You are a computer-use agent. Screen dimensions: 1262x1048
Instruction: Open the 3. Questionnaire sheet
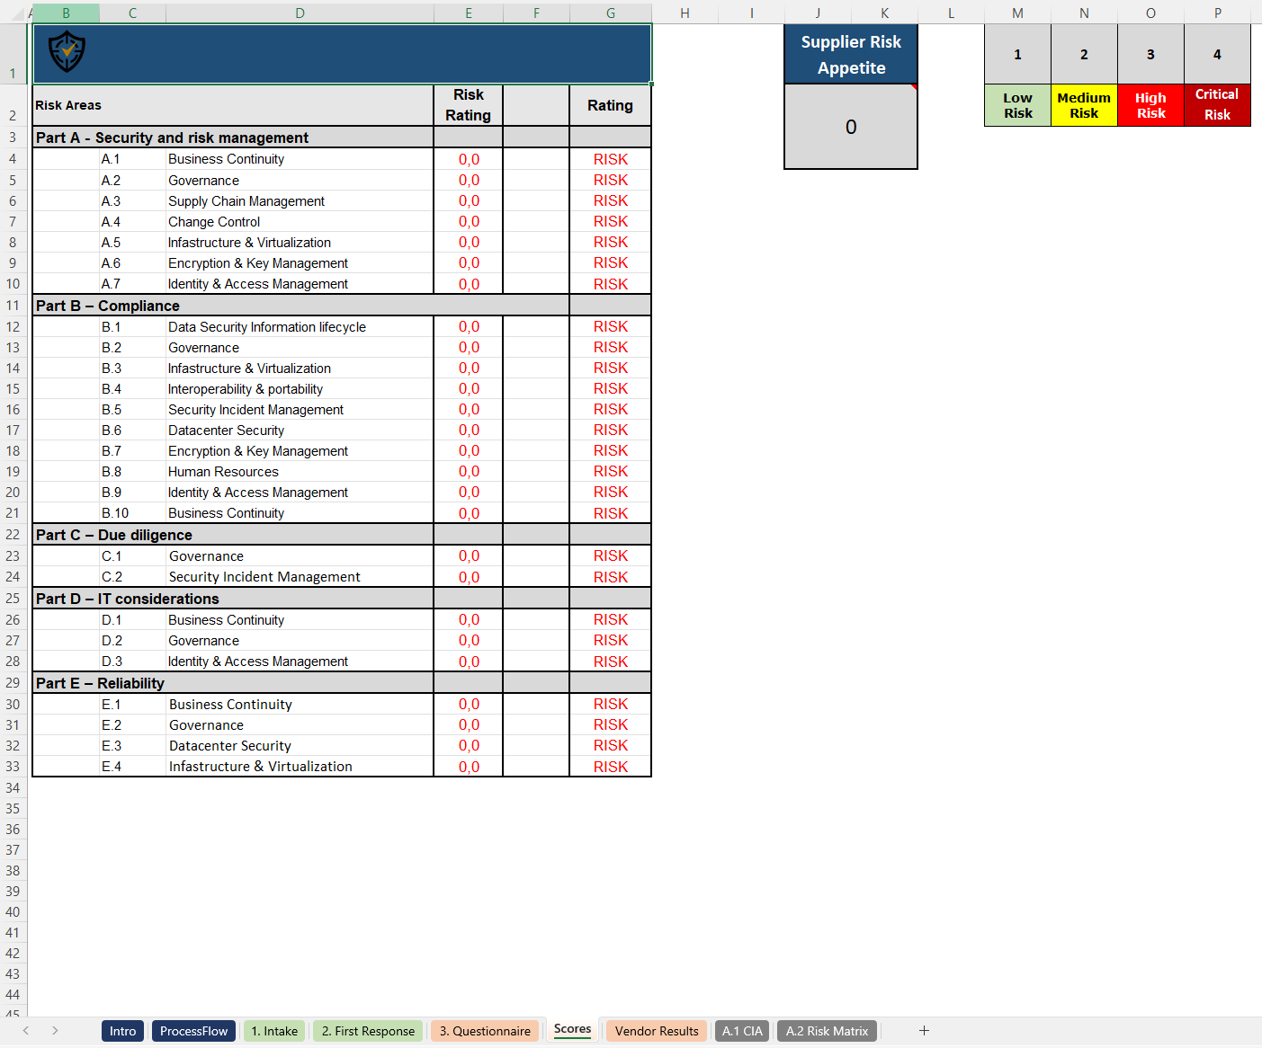click(x=485, y=1030)
